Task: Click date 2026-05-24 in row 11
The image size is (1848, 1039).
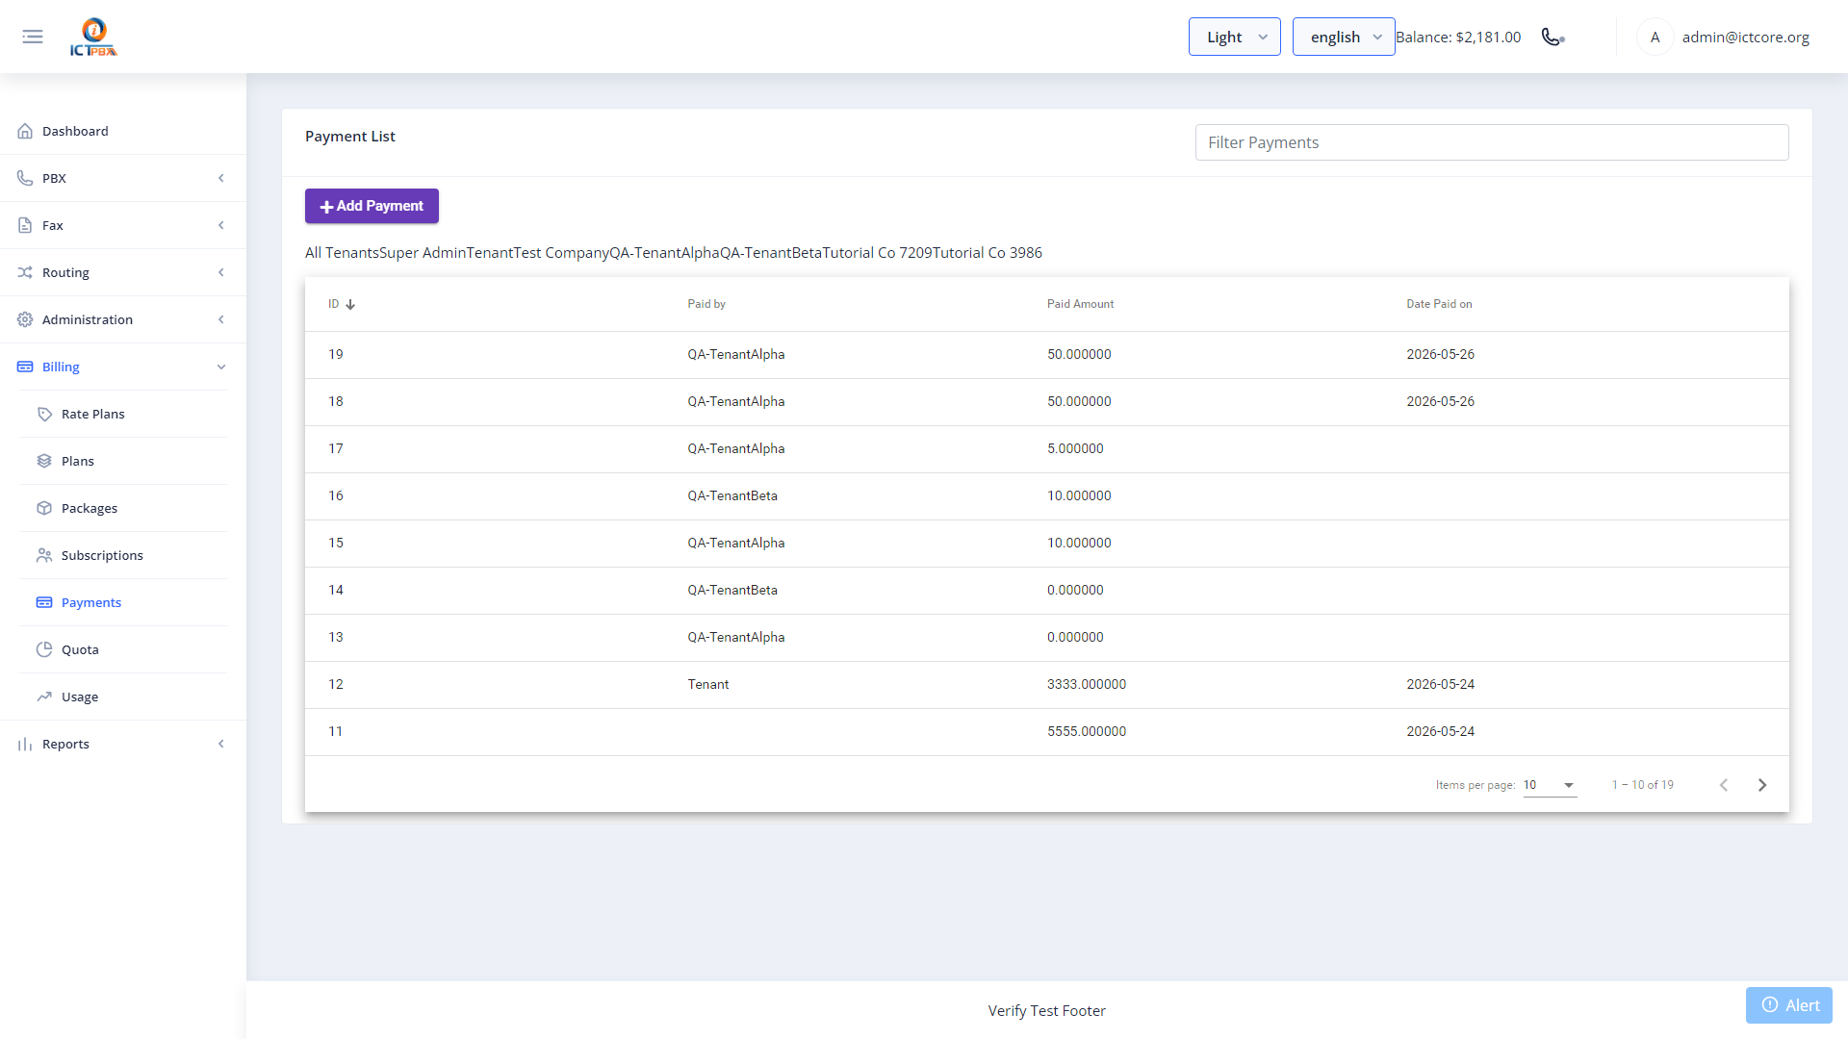Action: (1440, 732)
